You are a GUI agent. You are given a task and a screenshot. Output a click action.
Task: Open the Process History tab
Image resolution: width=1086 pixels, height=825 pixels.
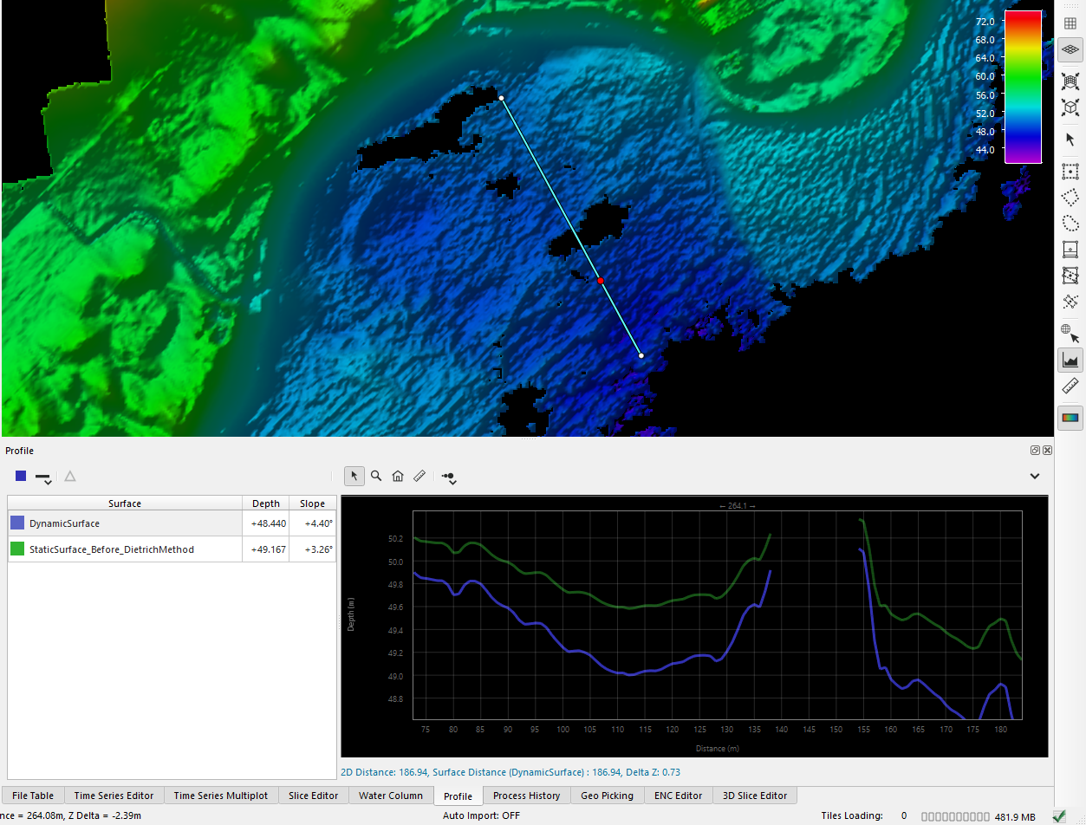click(x=526, y=796)
